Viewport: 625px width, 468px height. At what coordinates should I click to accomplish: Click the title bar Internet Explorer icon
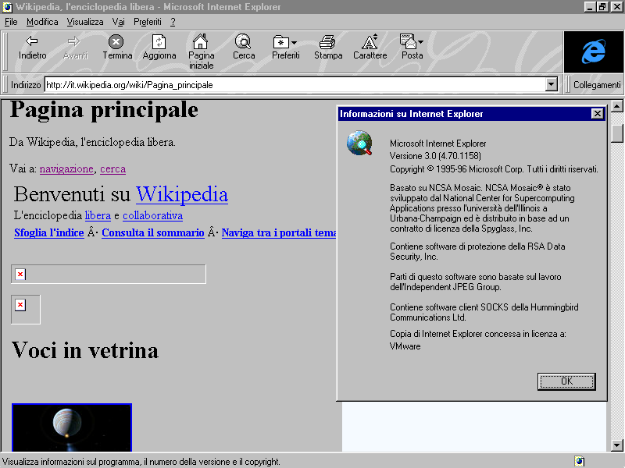(7, 7)
